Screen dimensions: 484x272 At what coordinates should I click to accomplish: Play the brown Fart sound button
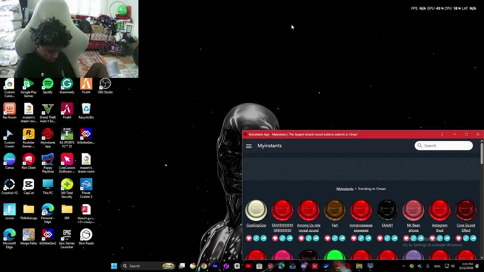335,210
